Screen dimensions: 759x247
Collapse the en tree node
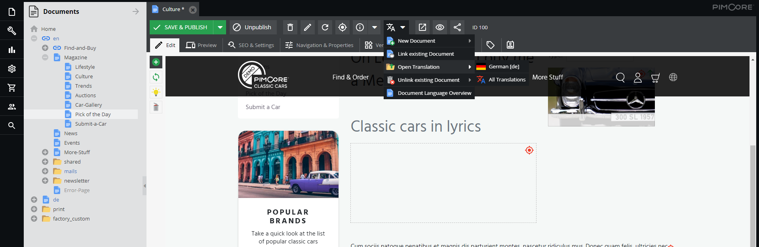(34, 38)
